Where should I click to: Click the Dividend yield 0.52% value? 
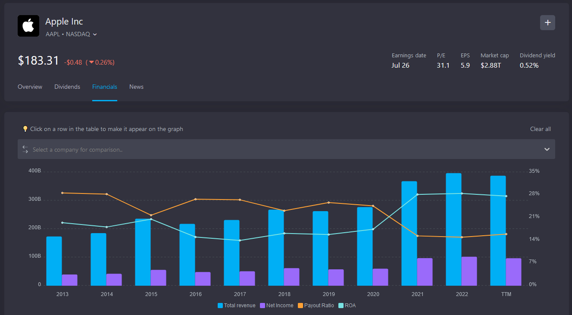529,65
